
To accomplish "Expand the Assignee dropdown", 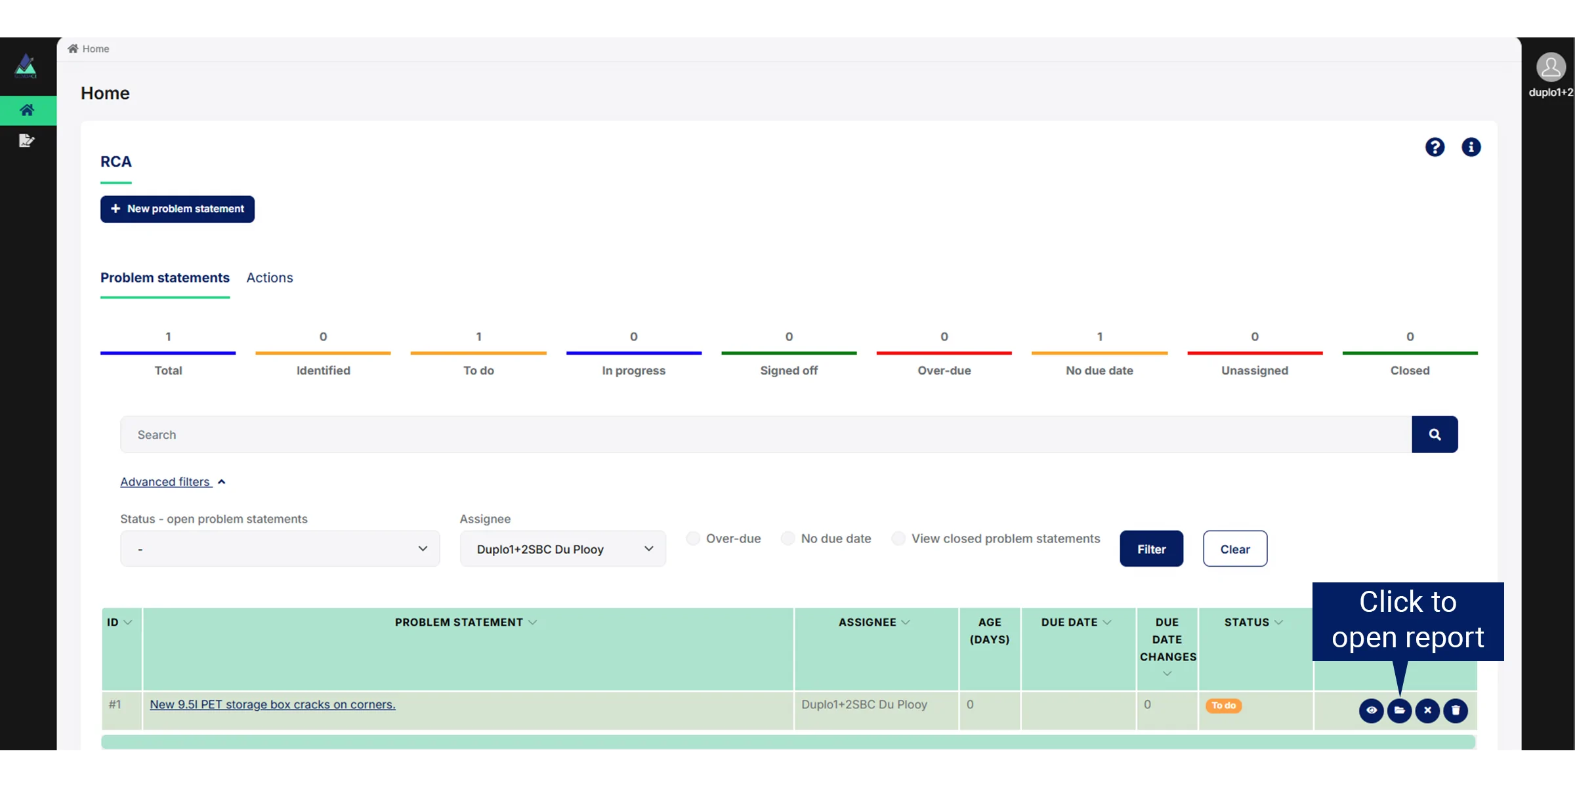I will [562, 549].
